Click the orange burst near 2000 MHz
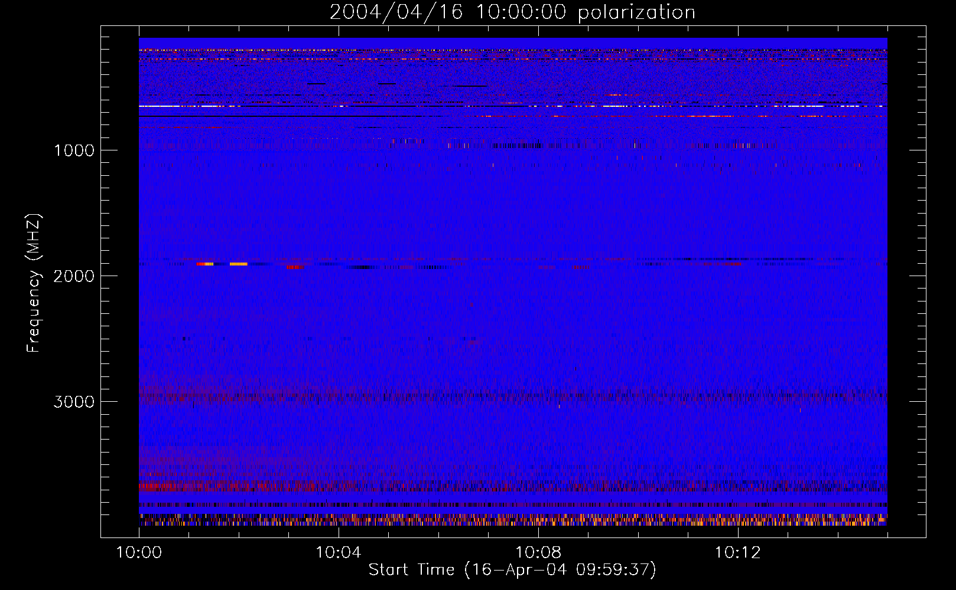 click(239, 264)
